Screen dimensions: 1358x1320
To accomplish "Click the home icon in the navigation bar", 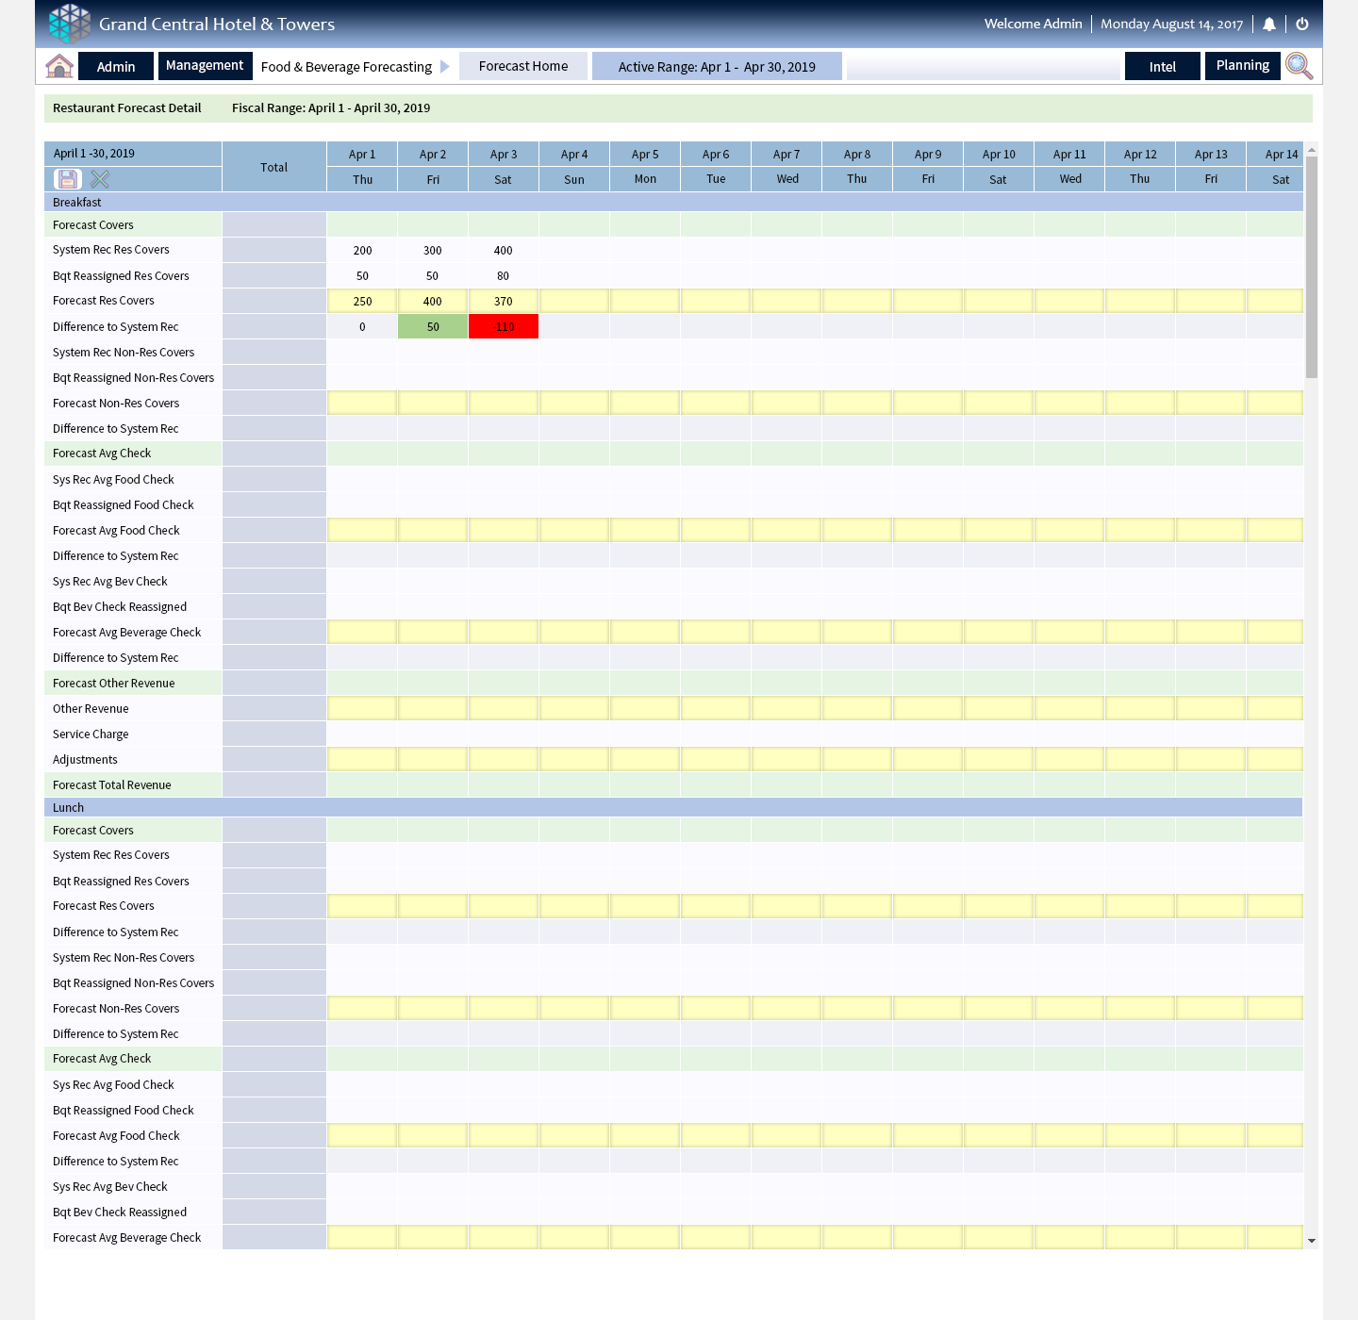I will click(59, 66).
